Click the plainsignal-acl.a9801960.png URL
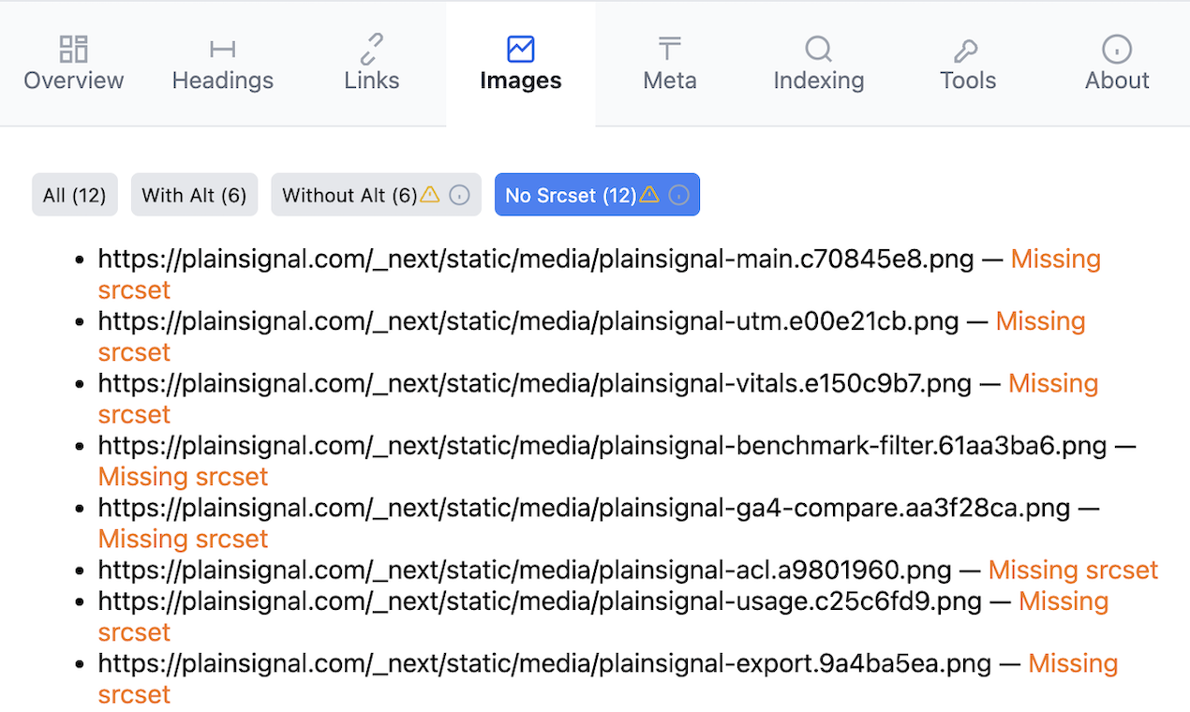 coord(525,570)
